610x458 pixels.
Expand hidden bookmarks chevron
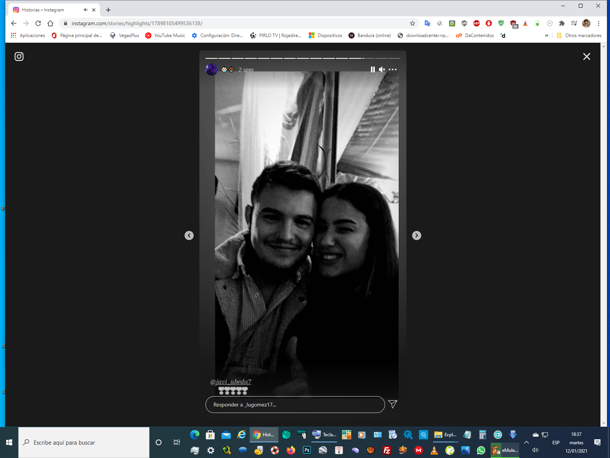pos(546,35)
